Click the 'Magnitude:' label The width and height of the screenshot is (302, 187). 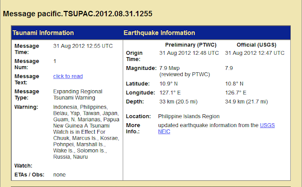(x=141, y=68)
